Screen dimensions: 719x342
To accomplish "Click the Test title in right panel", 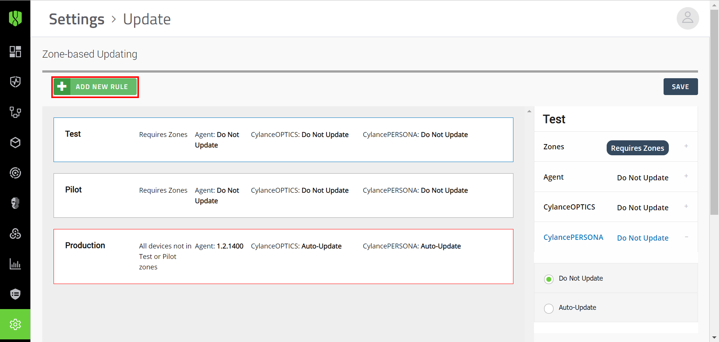I will click(x=554, y=119).
